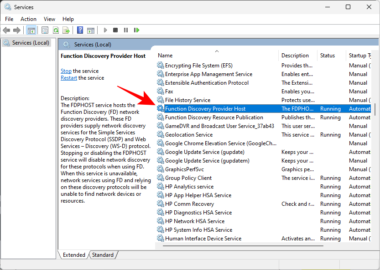Click gear icon of Group Policy Client

pos(160,178)
